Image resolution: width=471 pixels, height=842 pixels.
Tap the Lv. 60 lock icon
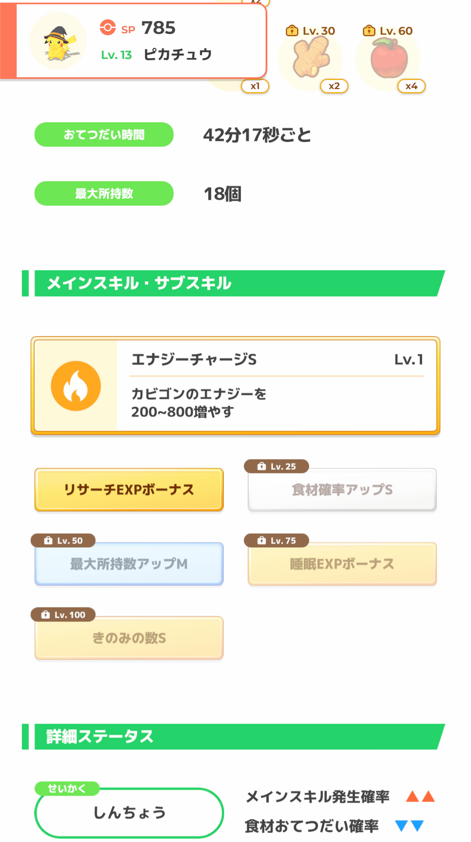coord(369,31)
